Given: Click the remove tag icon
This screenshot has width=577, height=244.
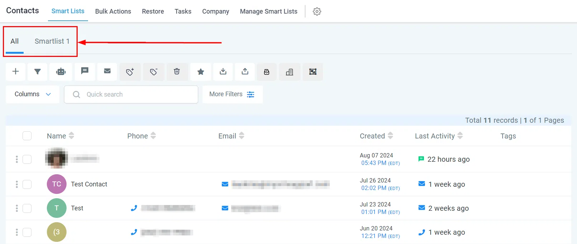Looking at the screenshot, I should 154,72.
